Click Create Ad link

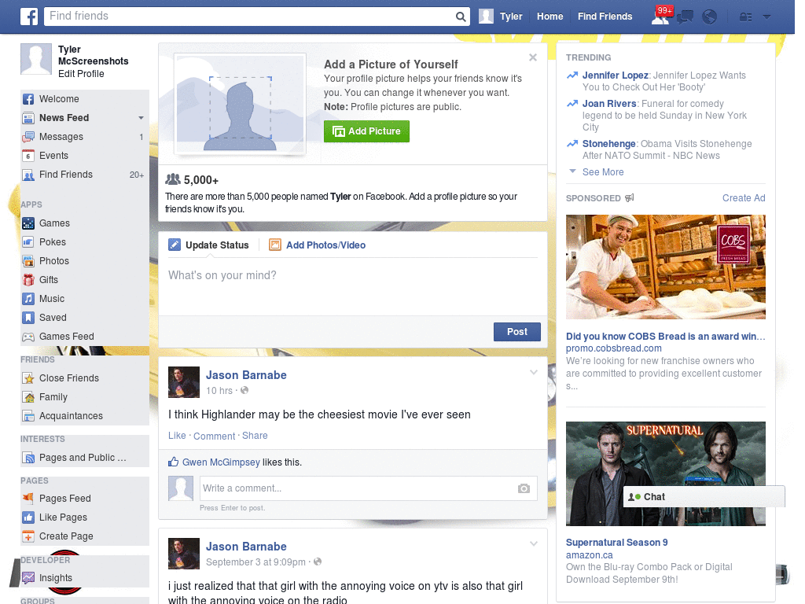[744, 198]
